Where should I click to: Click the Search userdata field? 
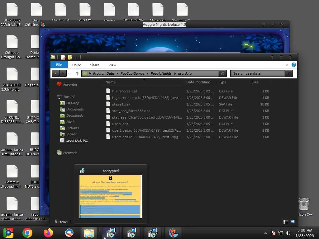(258, 73)
